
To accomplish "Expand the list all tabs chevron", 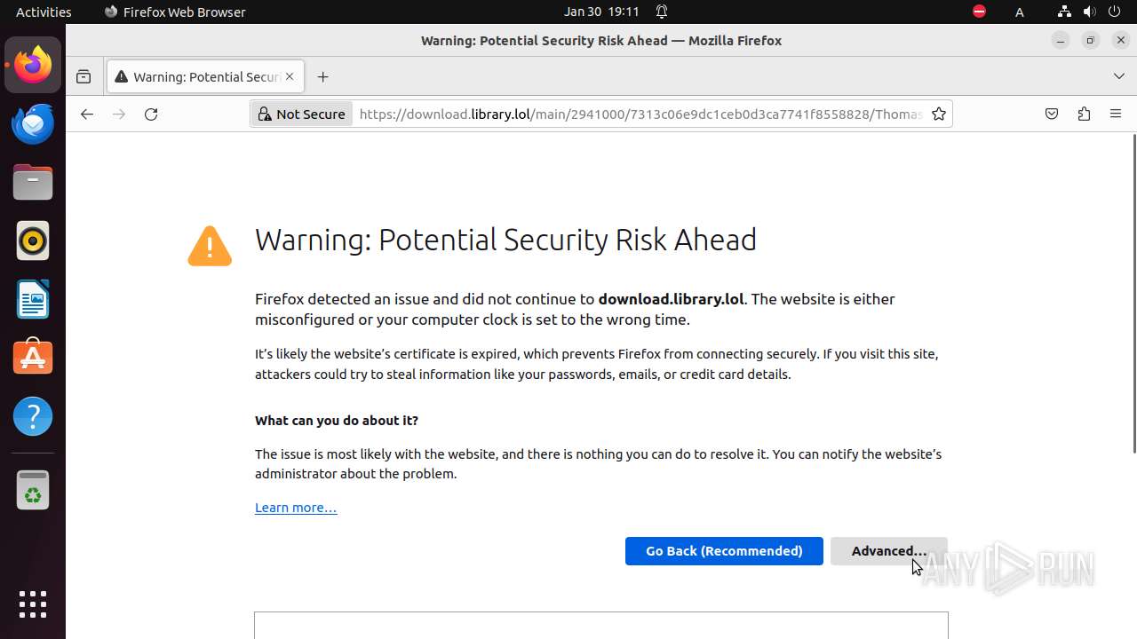I will (x=1119, y=77).
